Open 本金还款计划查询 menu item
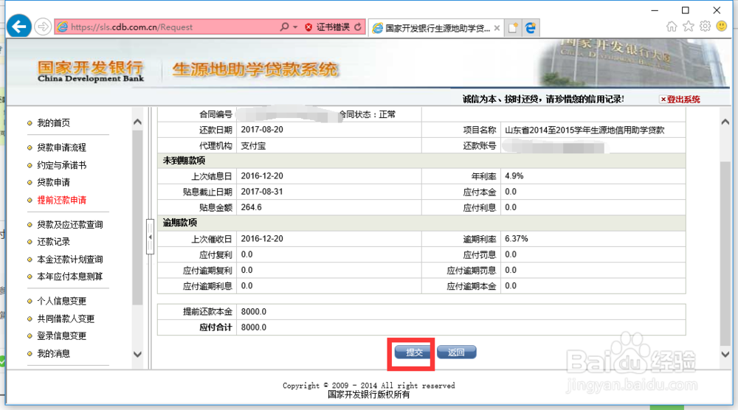The image size is (738, 410). pyautogui.click(x=69, y=259)
